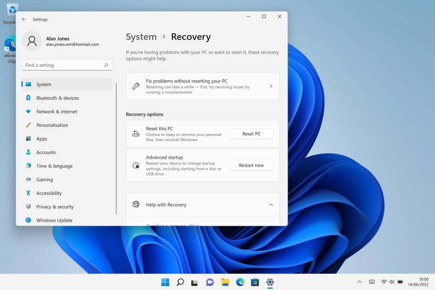Click the Reset PC button
Image resolution: width=435 pixels, height=290 pixels.
(251, 134)
